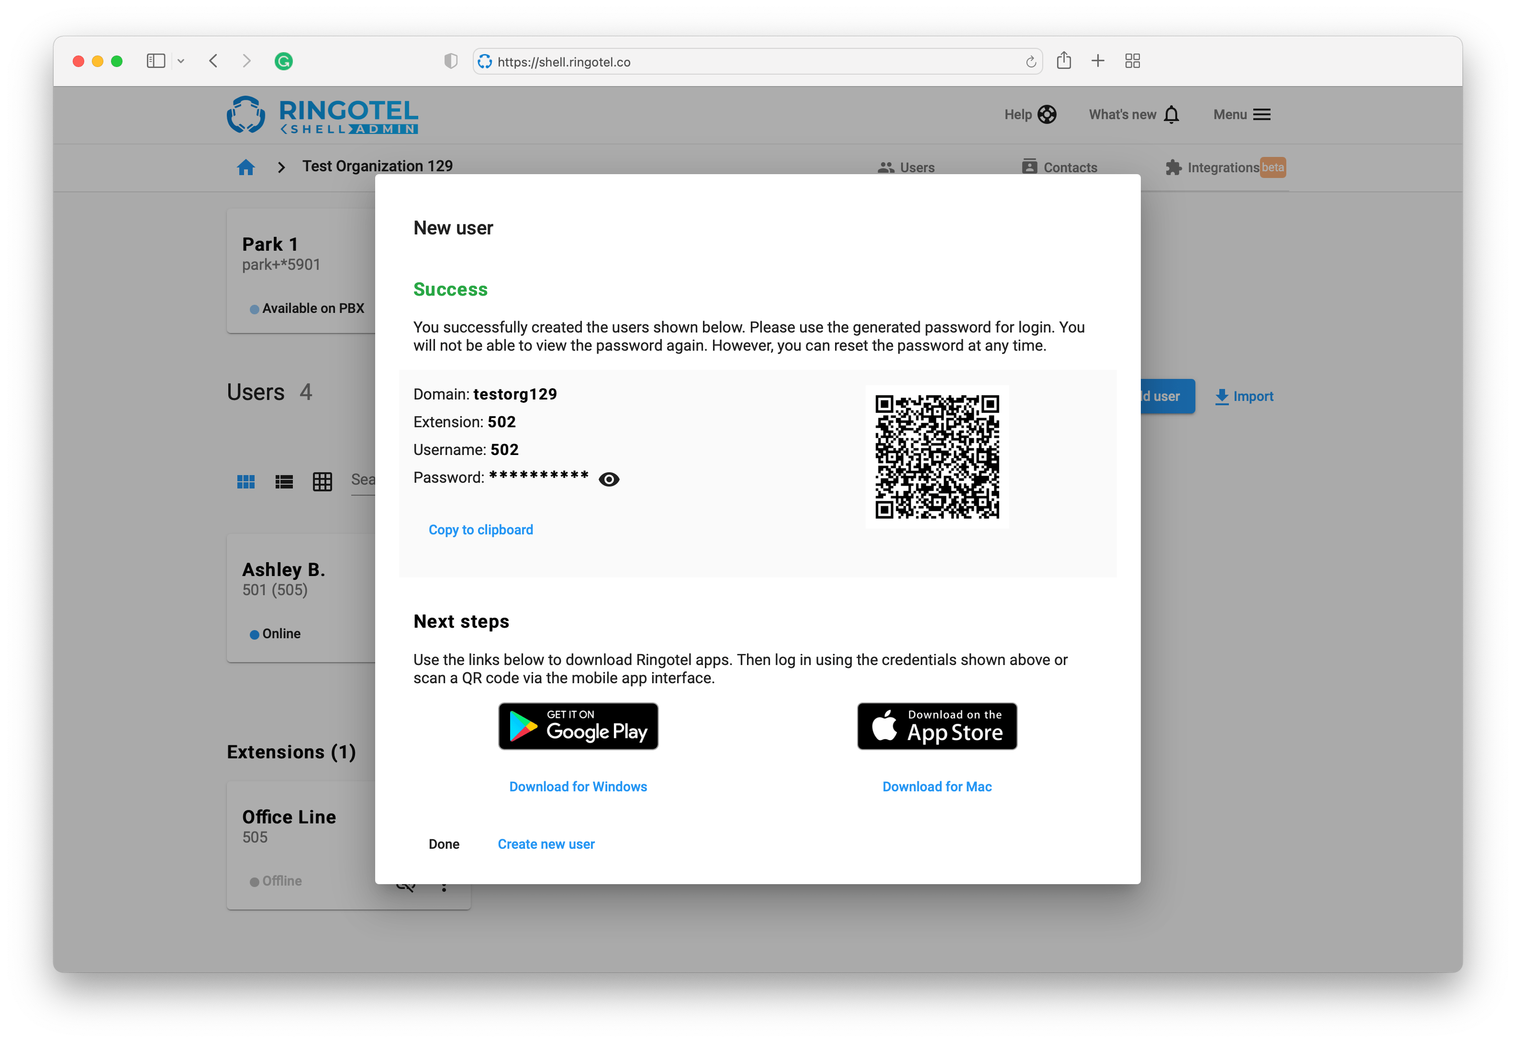Click the partially hidden Add user button

point(1167,396)
